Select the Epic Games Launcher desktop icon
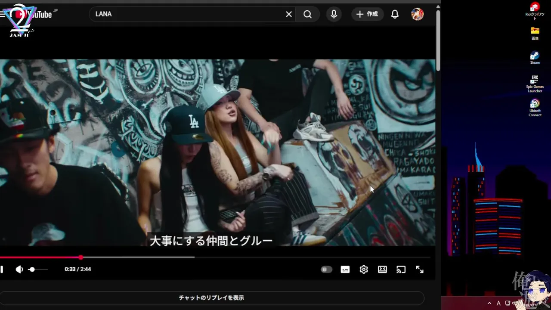This screenshot has height=310, width=551. [535, 84]
